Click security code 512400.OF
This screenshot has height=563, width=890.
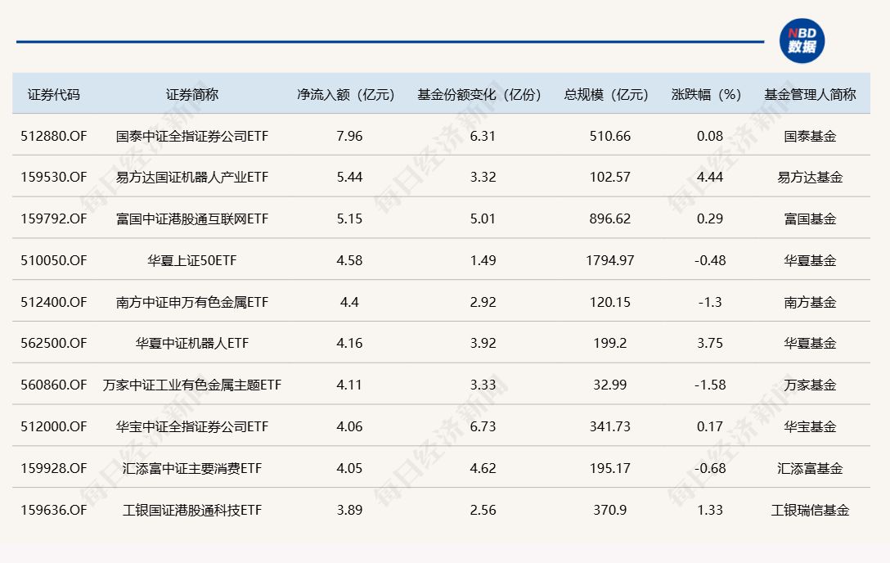click(54, 302)
